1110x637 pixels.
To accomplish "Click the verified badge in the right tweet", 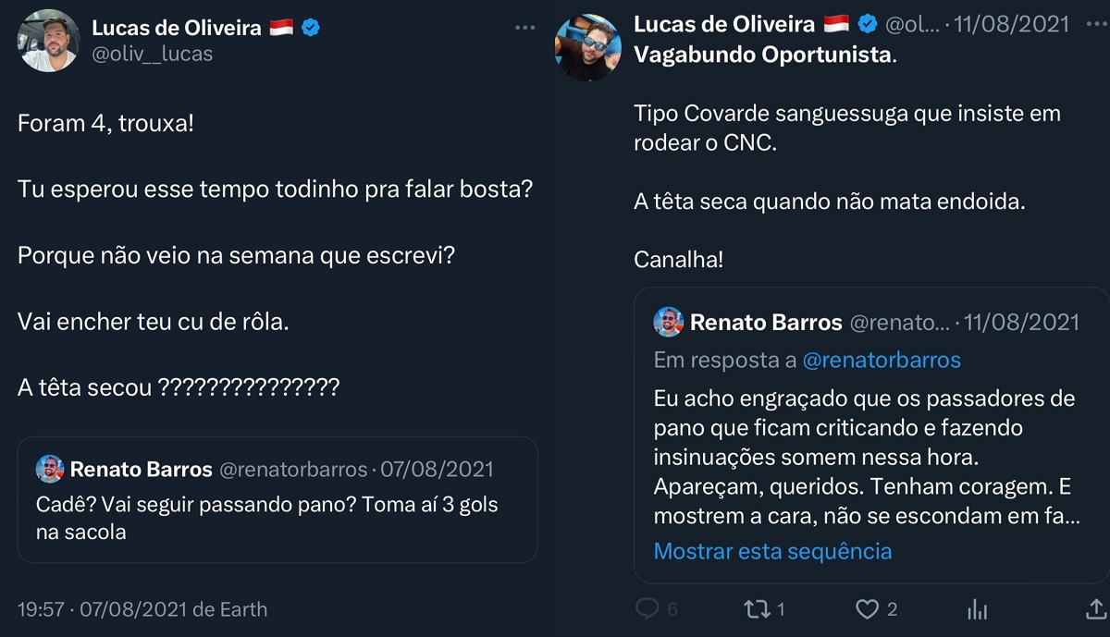I will pos(867,24).
